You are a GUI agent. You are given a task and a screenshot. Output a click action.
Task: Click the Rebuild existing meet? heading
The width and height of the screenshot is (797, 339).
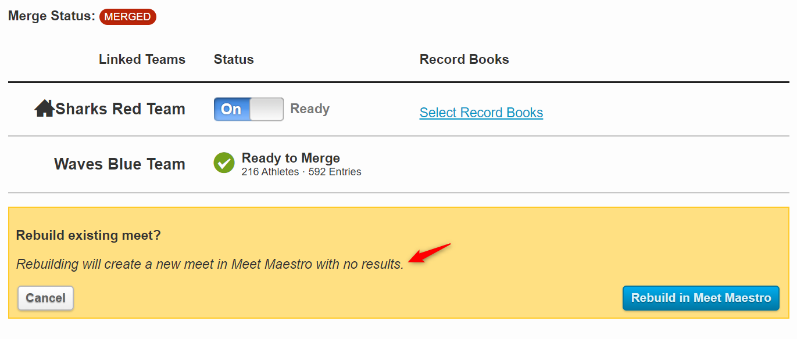(88, 235)
